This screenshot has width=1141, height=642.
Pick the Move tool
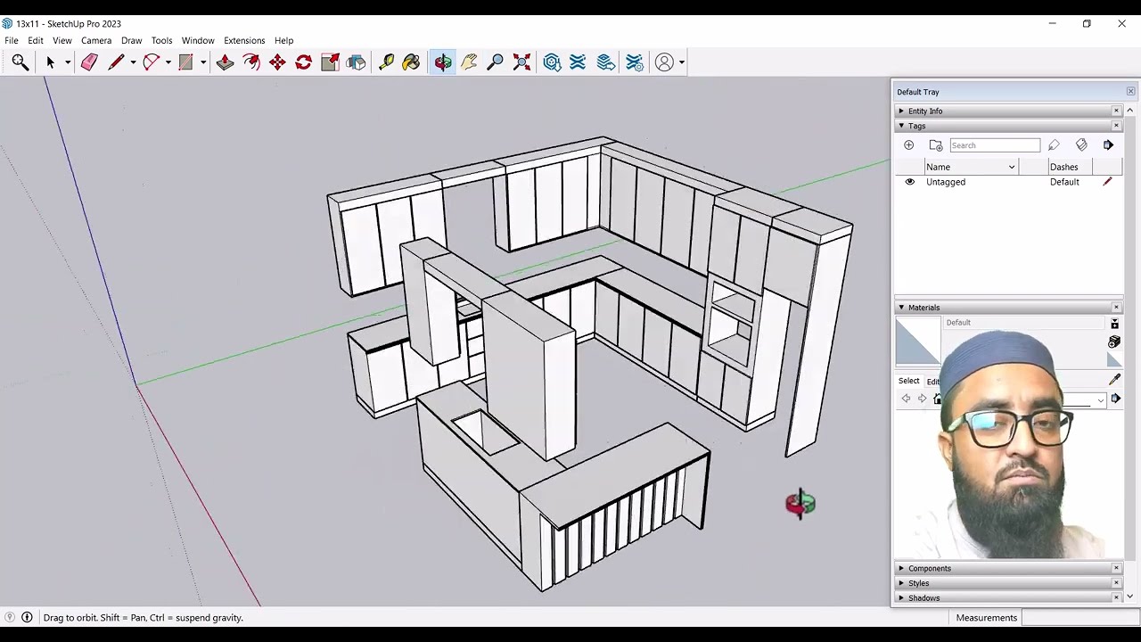point(277,62)
